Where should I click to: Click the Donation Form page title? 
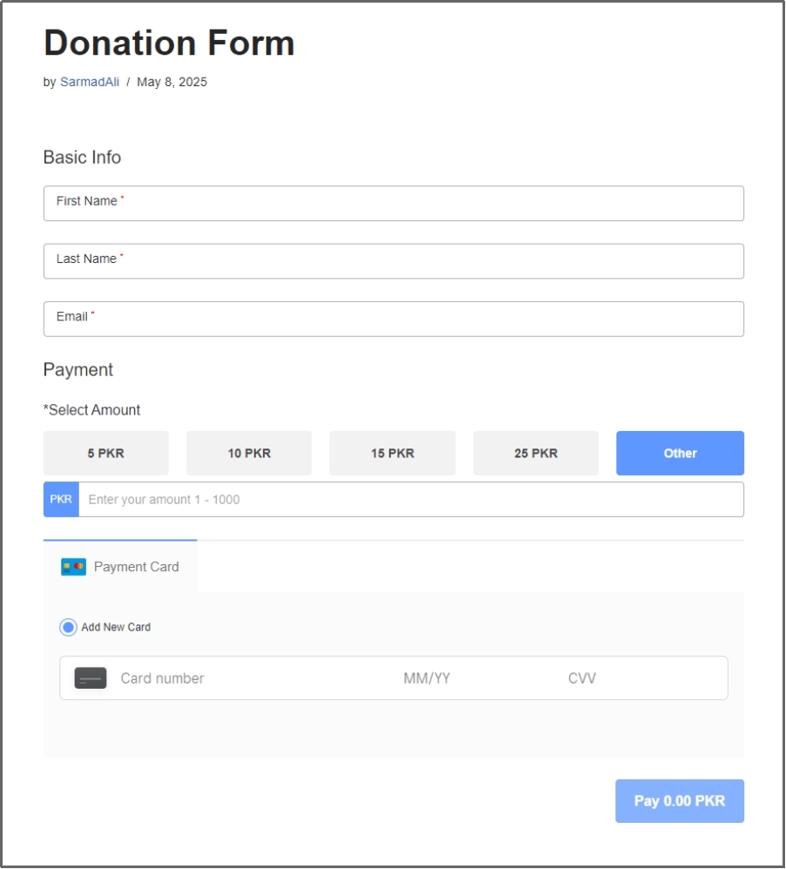[169, 43]
